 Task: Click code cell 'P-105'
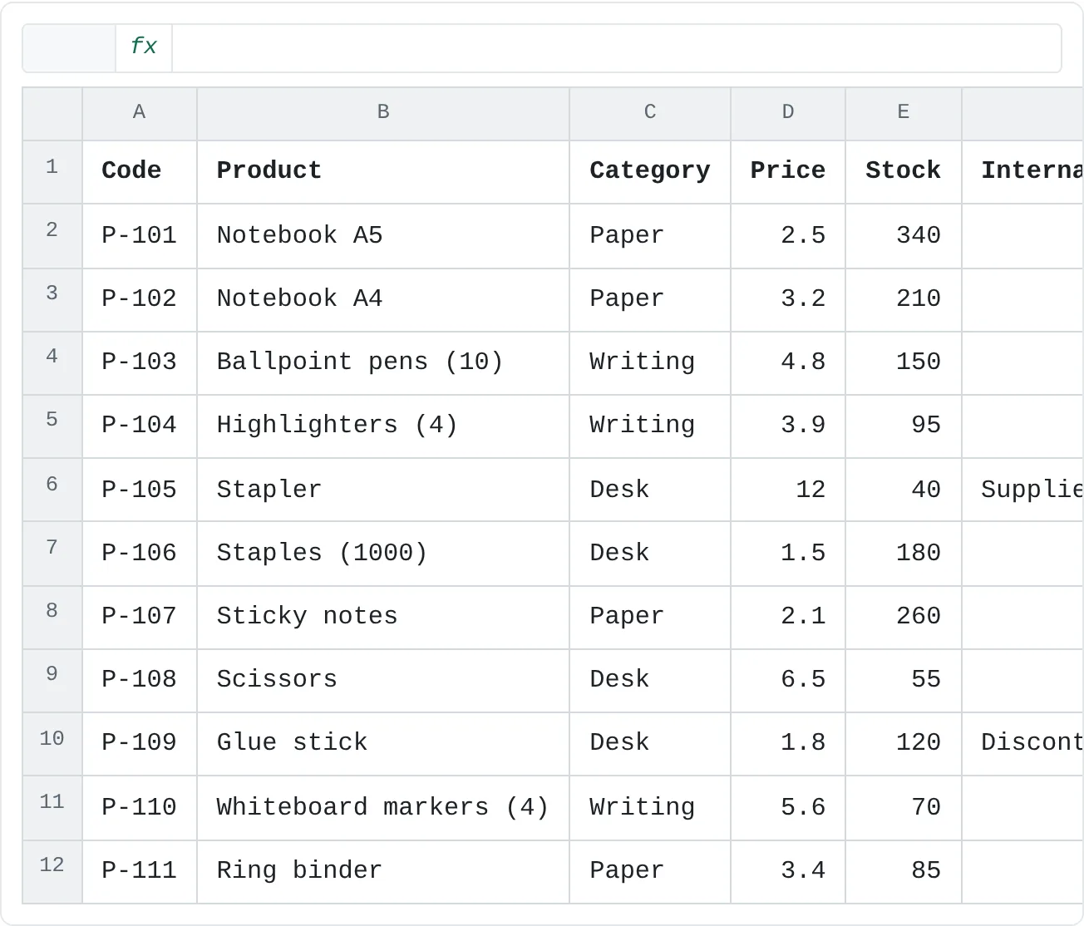tap(140, 490)
